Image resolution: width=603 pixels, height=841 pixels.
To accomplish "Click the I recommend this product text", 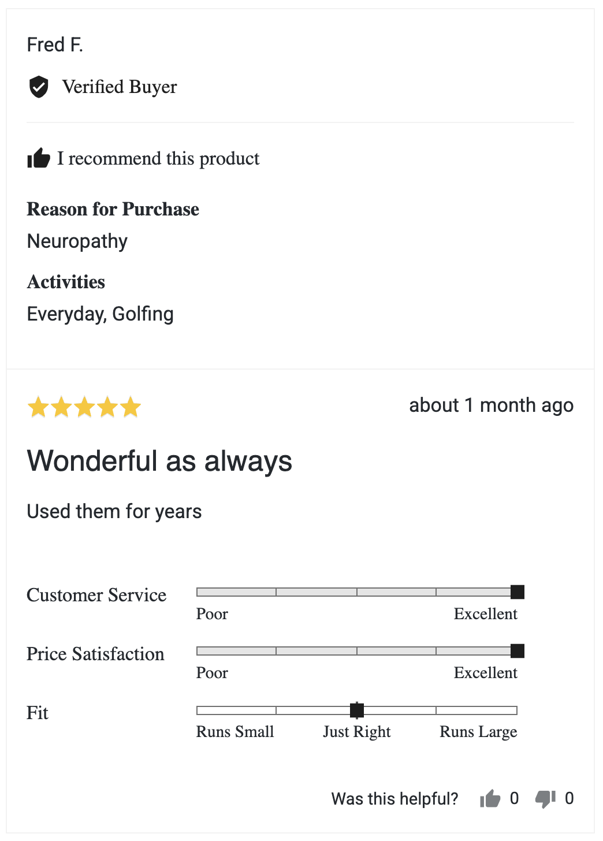I will point(158,158).
